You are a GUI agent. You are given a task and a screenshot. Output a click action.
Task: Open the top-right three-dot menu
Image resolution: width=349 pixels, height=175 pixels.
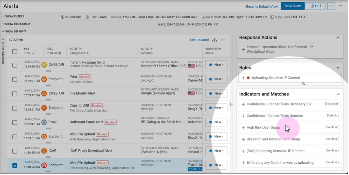(x=340, y=6)
